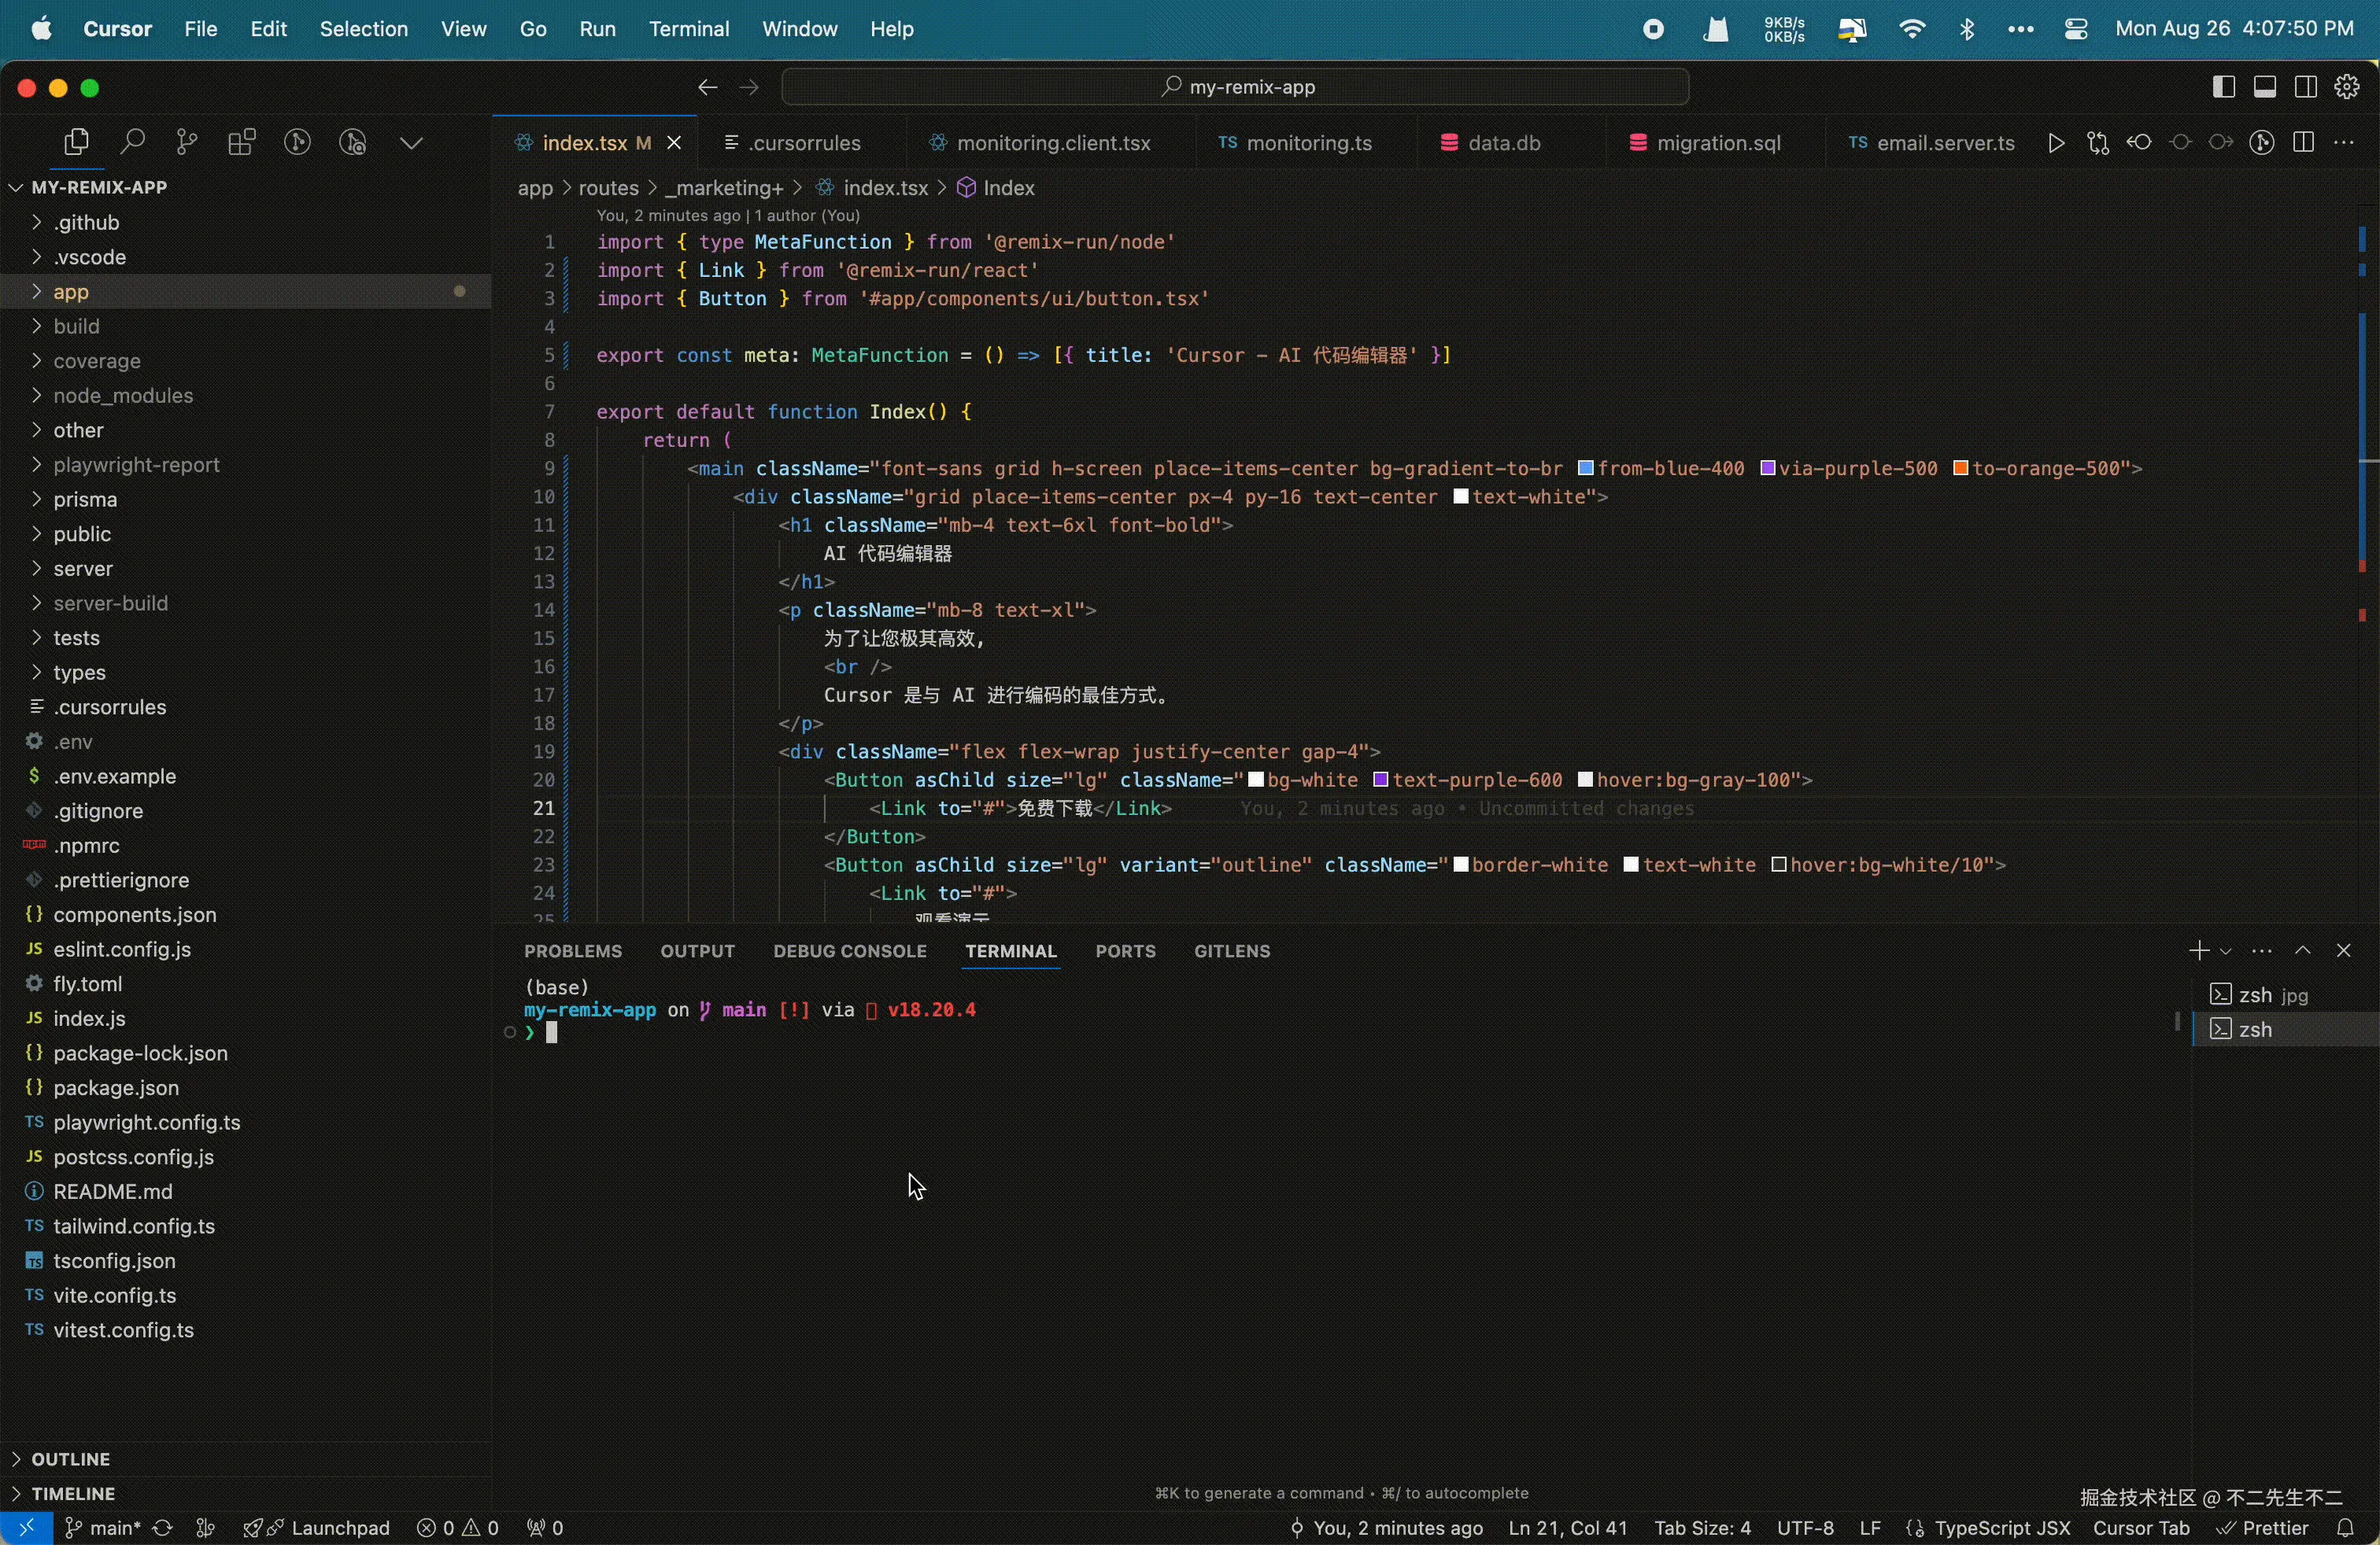Viewport: 2380px width, 1545px height.
Task: Toggle the bottom panel layout button
Action: click(x=2265, y=87)
